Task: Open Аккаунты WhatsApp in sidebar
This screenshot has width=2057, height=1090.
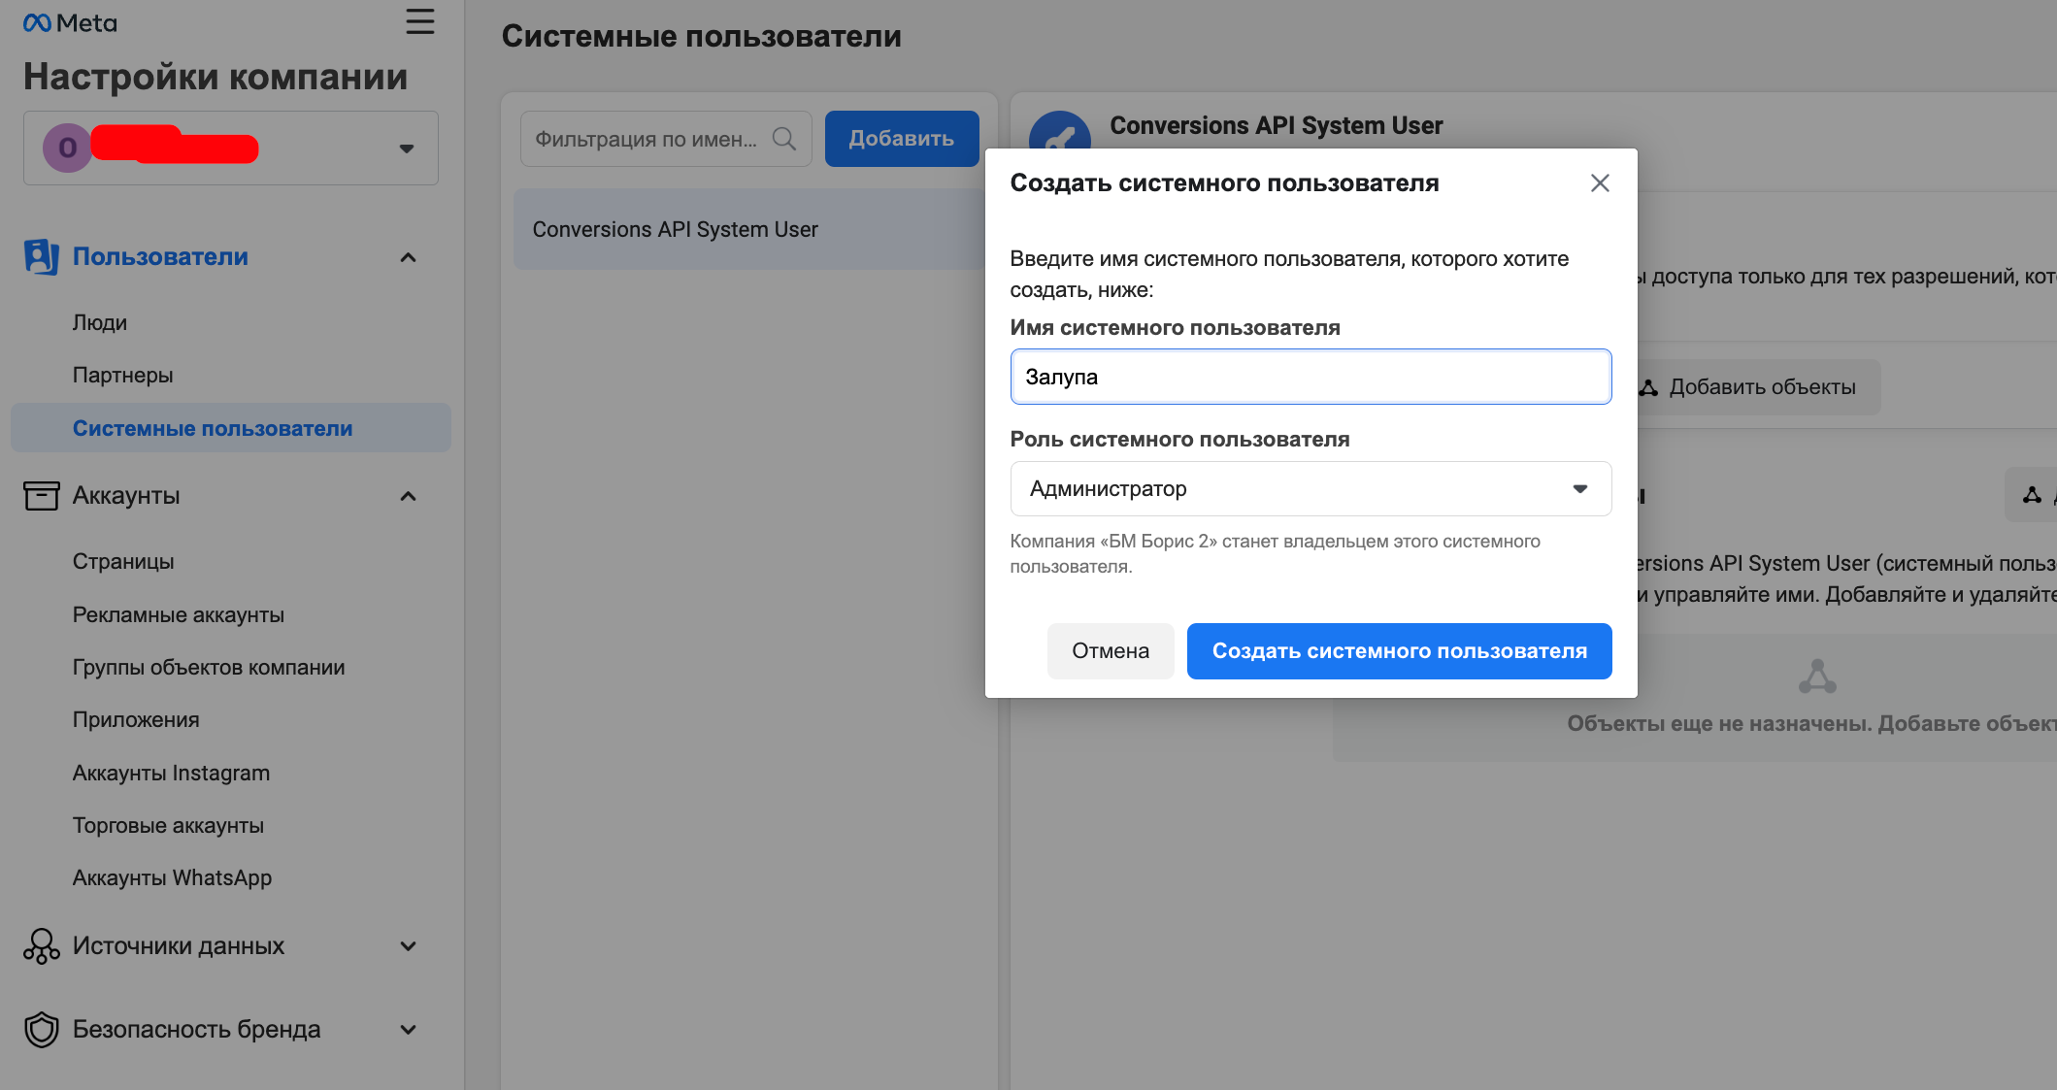Action: click(172, 877)
